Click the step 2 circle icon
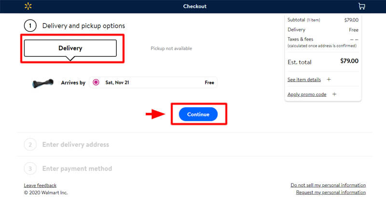 coord(30,144)
